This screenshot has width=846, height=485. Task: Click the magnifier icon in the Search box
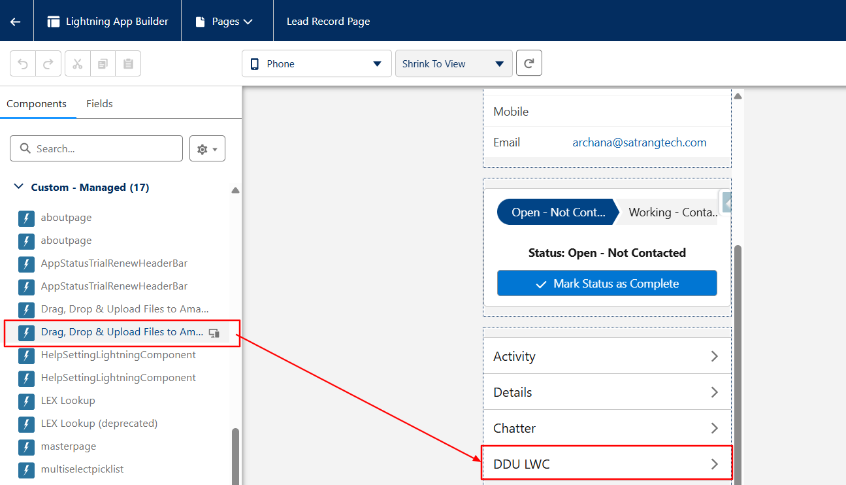pyautogui.click(x=25, y=148)
